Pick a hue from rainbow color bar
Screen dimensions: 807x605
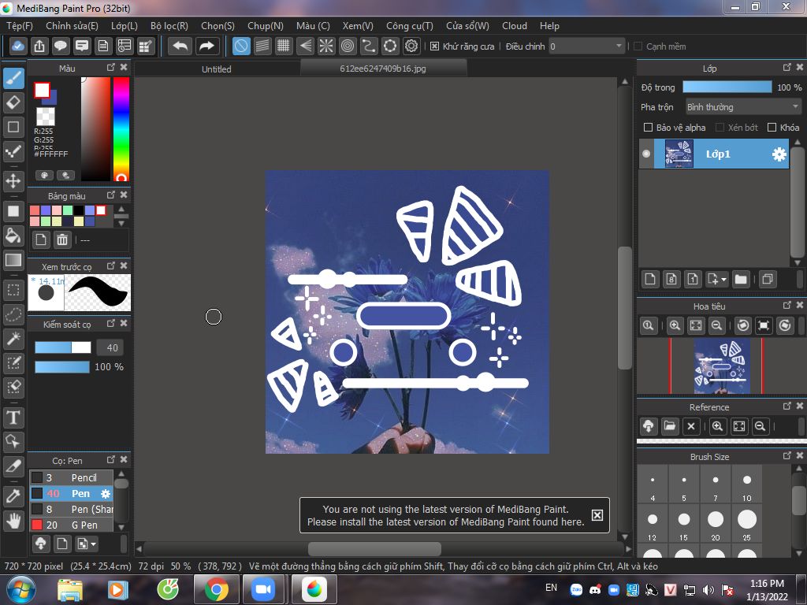pos(121,128)
